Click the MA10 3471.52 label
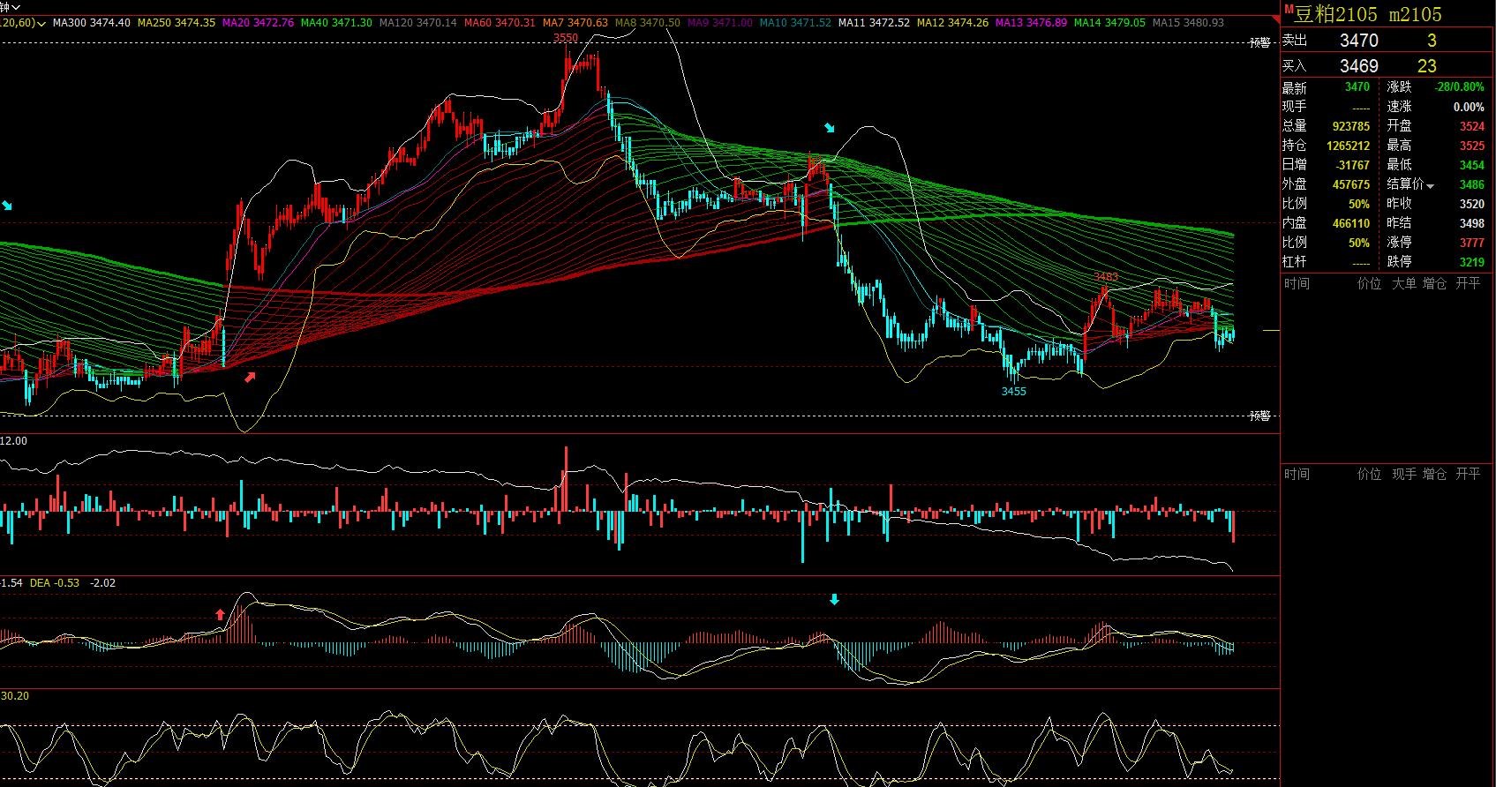 pos(795,23)
